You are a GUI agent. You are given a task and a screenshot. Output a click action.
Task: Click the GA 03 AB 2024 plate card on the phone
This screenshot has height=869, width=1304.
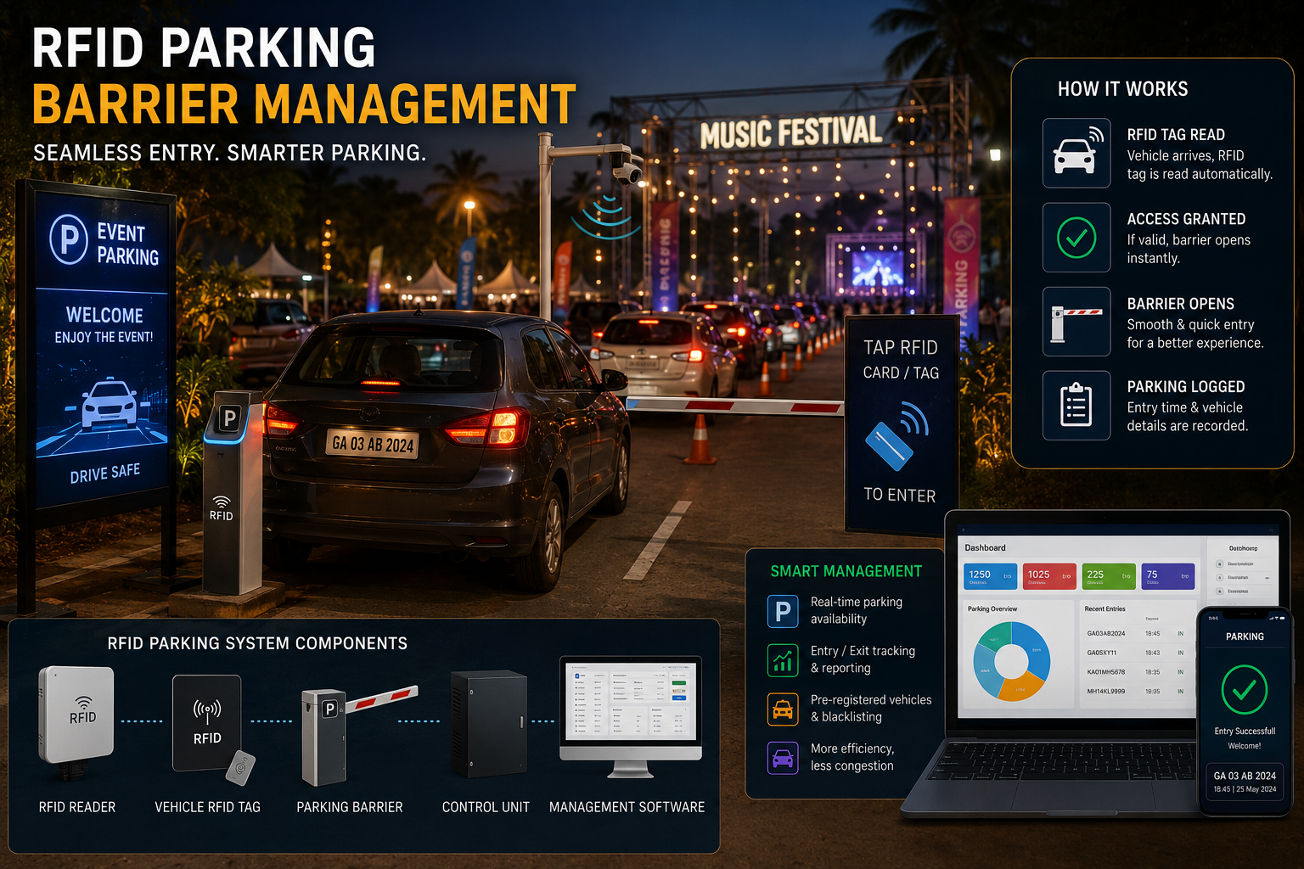[1245, 781]
